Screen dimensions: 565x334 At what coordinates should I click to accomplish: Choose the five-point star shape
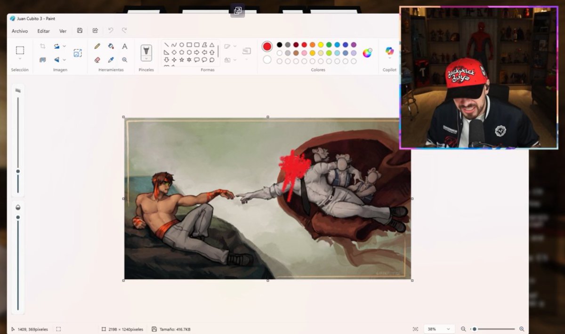coord(182,60)
